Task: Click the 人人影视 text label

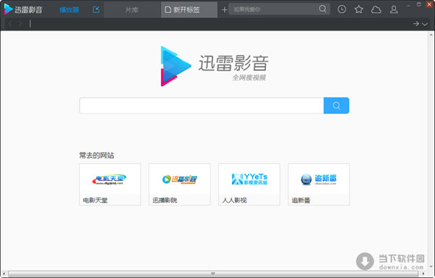Action: [234, 201]
